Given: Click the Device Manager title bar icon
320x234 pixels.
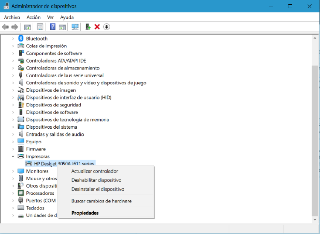Looking at the screenshot, I should (6, 6).
